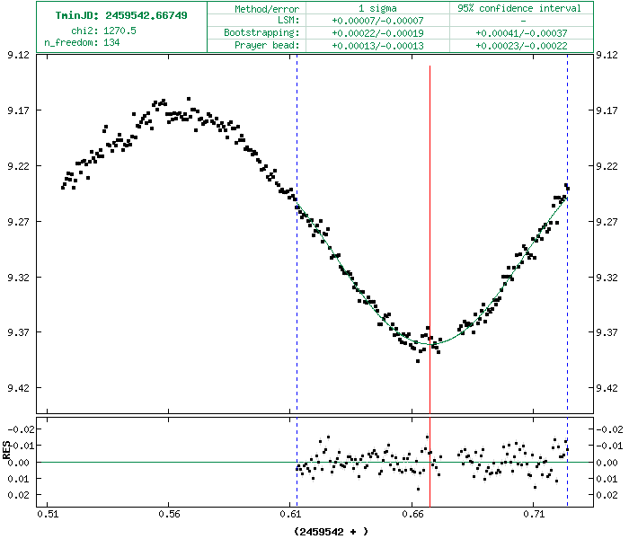Click the x-axis label (2459542 + )
This screenshot has width=629, height=539.
coord(332,531)
